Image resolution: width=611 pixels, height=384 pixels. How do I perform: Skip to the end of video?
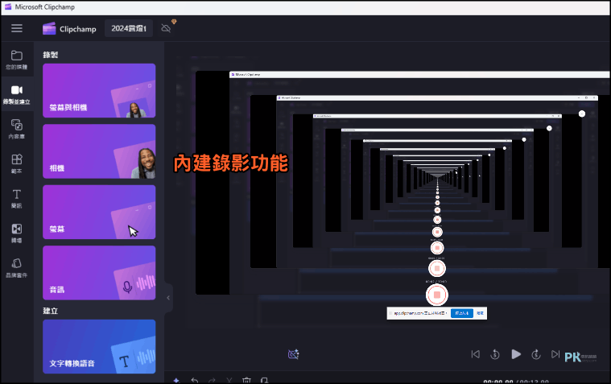pyautogui.click(x=555, y=354)
